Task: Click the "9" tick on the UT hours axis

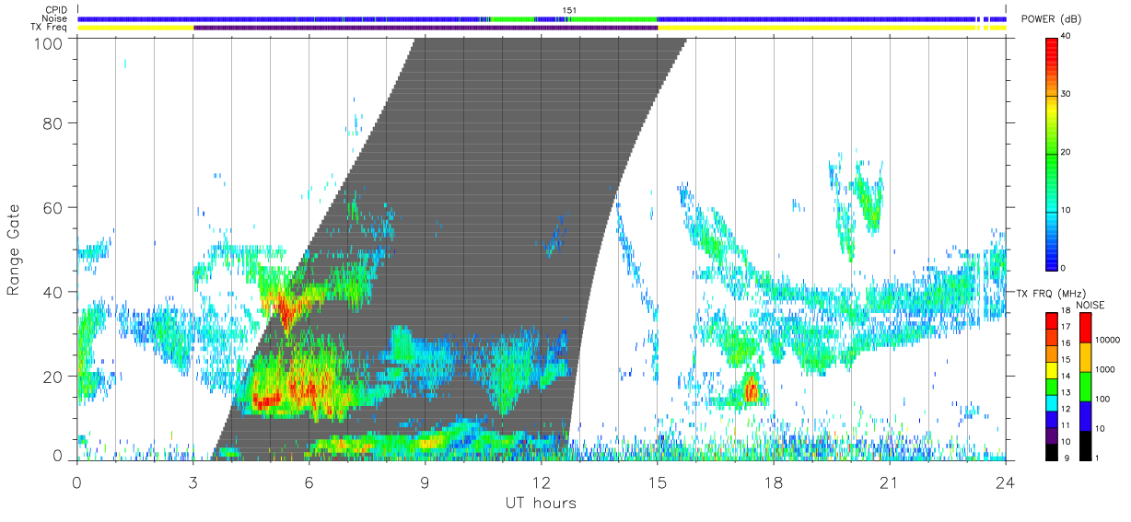Action: [x=425, y=483]
